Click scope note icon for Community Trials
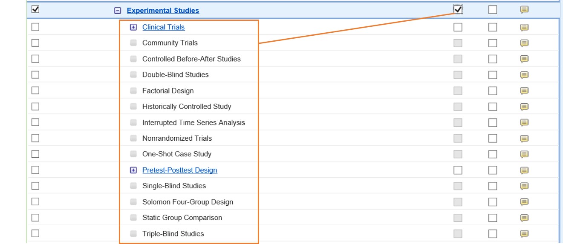Image resolution: width=563 pixels, height=244 pixels. pyautogui.click(x=525, y=43)
